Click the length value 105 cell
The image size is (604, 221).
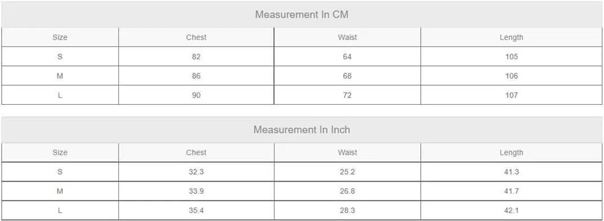[511, 56]
